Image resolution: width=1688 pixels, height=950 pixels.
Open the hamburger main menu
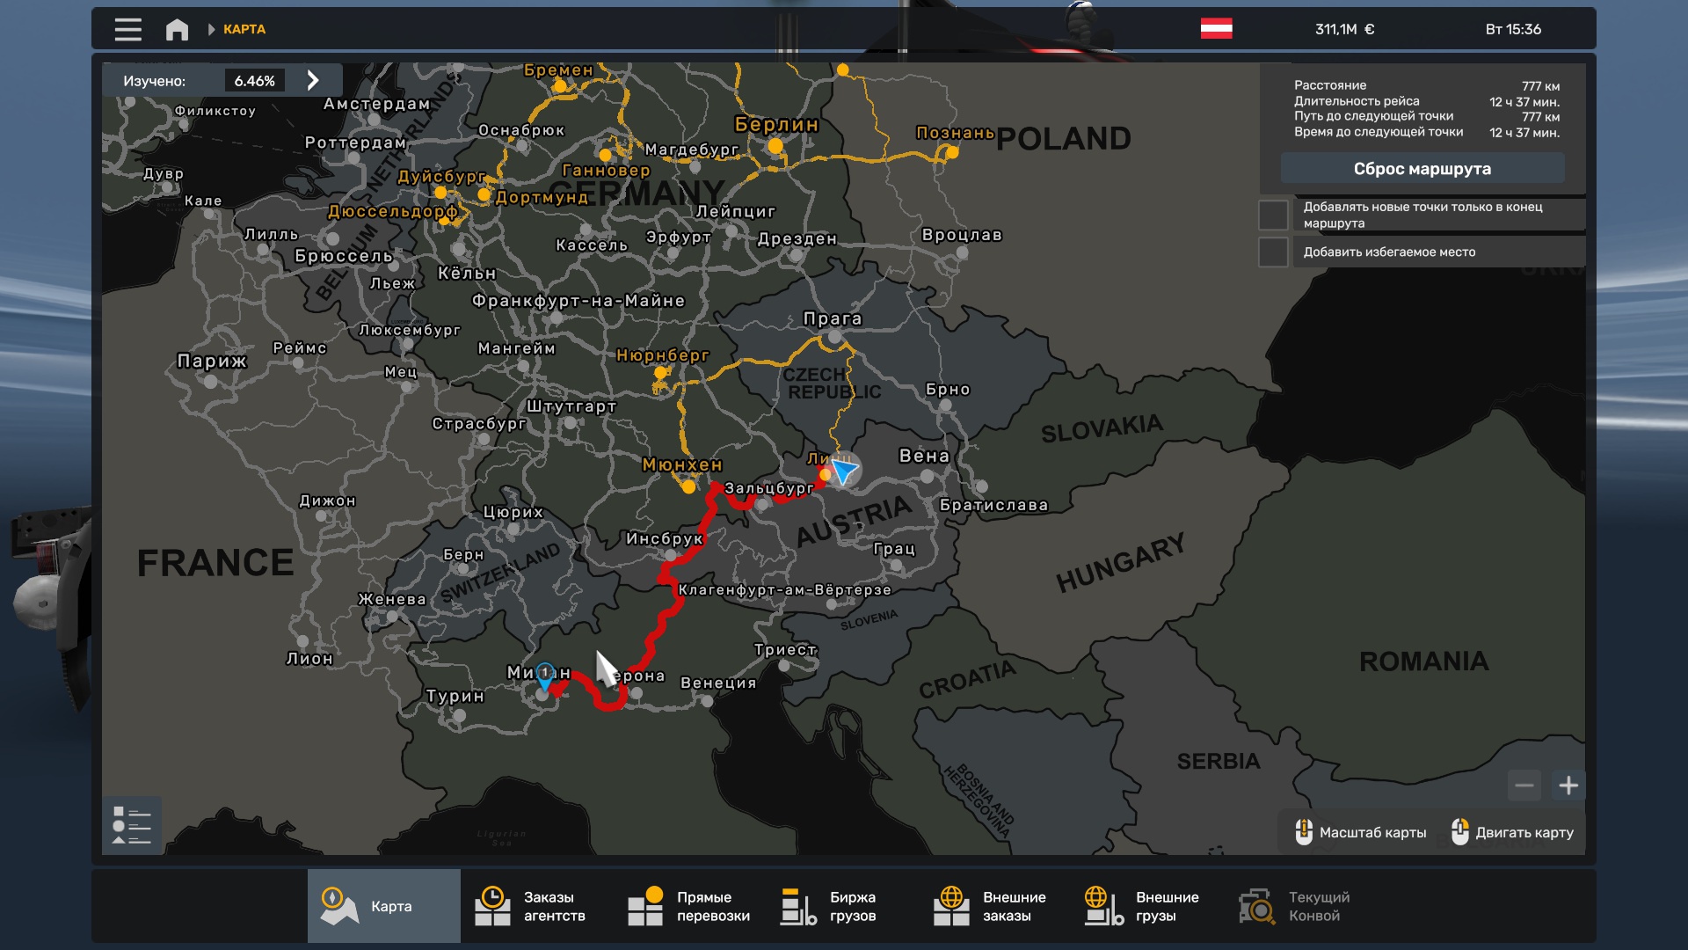127,29
